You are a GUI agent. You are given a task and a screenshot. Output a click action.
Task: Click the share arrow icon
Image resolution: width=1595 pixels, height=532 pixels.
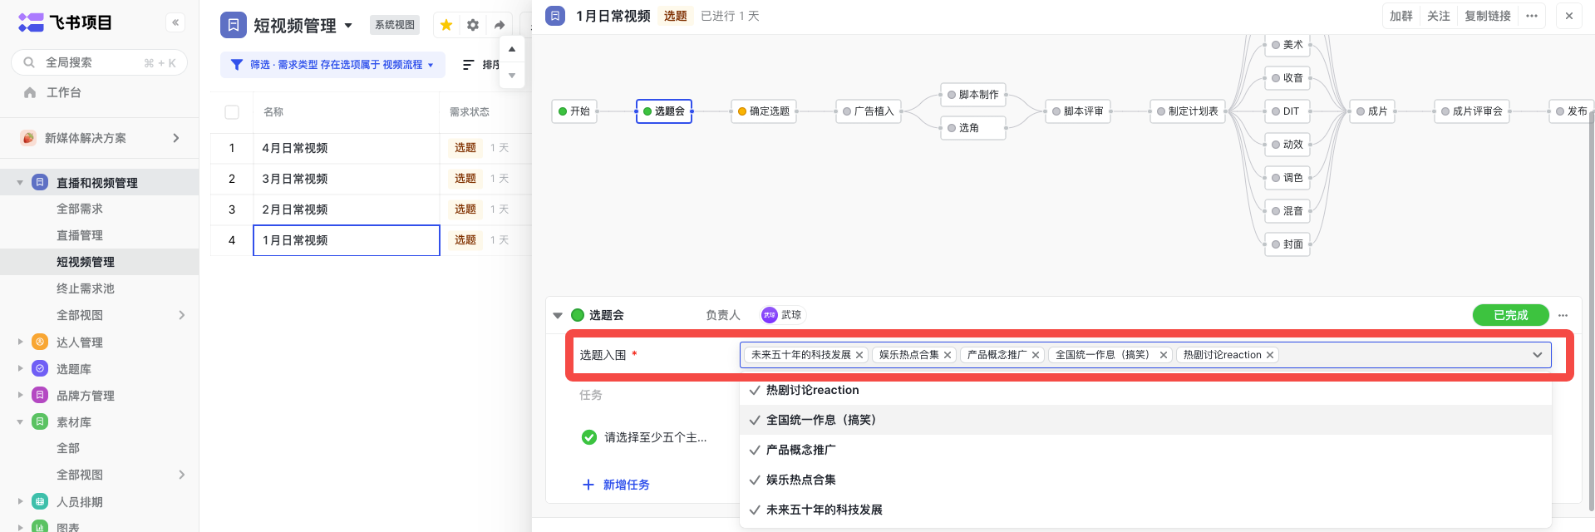(500, 25)
